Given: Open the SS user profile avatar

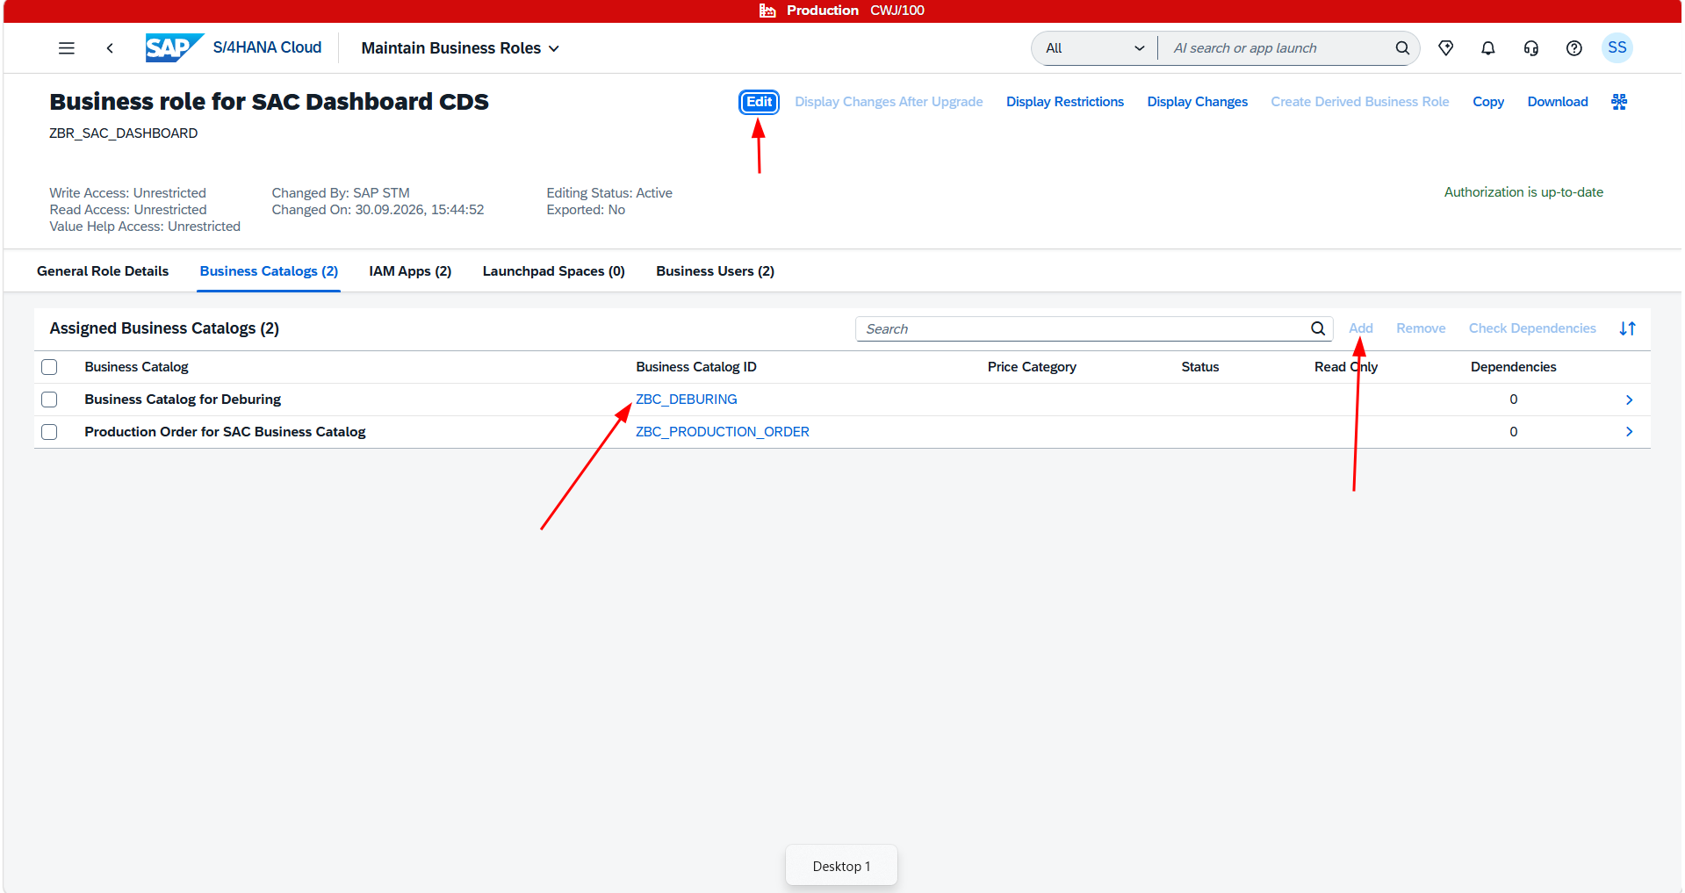Looking at the screenshot, I should (x=1617, y=47).
